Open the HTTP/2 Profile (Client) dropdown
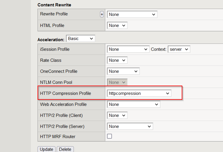Image resolution: width=223 pixels, height=152 pixels. (117, 115)
